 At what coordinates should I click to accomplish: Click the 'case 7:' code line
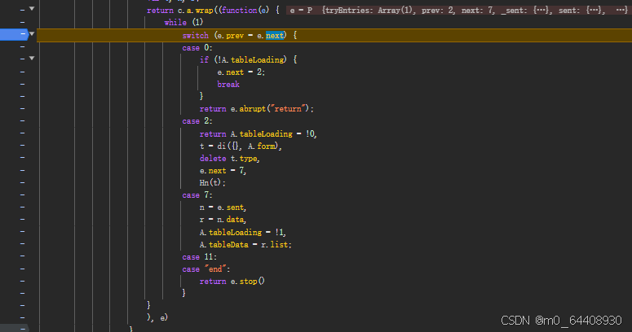(197, 195)
